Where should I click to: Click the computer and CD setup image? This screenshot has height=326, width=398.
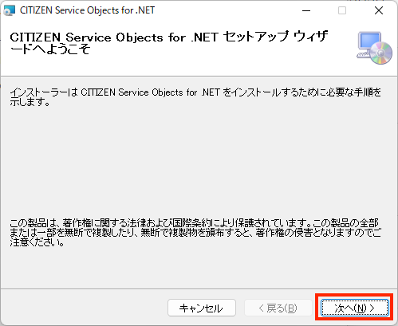(x=375, y=48)
